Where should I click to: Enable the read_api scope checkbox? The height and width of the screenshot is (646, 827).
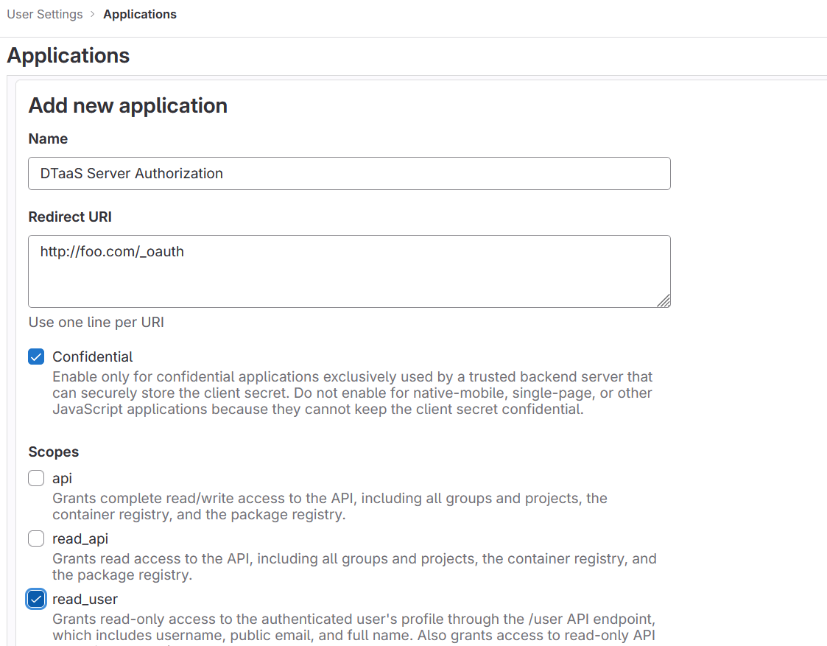pos(36,538)
